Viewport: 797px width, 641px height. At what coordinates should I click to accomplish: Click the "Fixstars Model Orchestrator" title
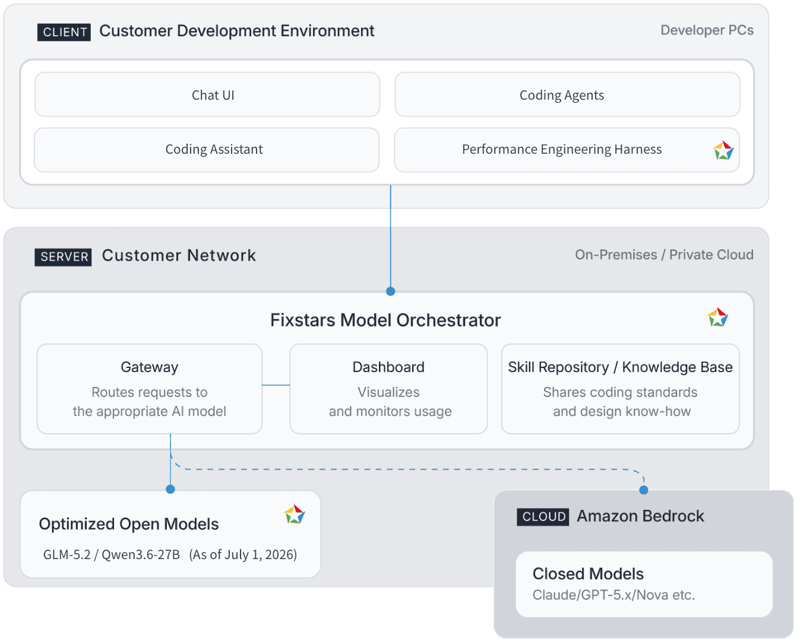[385, 320]
